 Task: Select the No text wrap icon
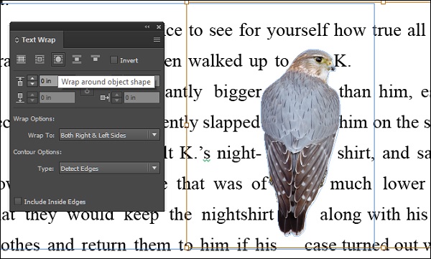[x=21, y=60]
